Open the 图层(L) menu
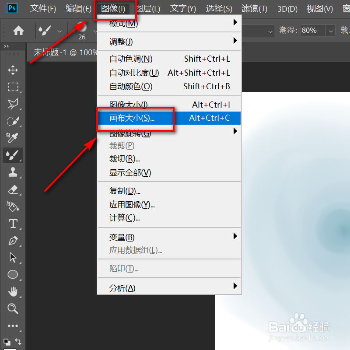 click(148, 8)
